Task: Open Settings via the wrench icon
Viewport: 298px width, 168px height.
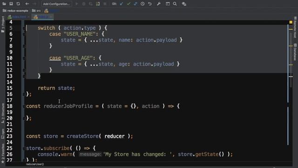Action: pos(159,4)
